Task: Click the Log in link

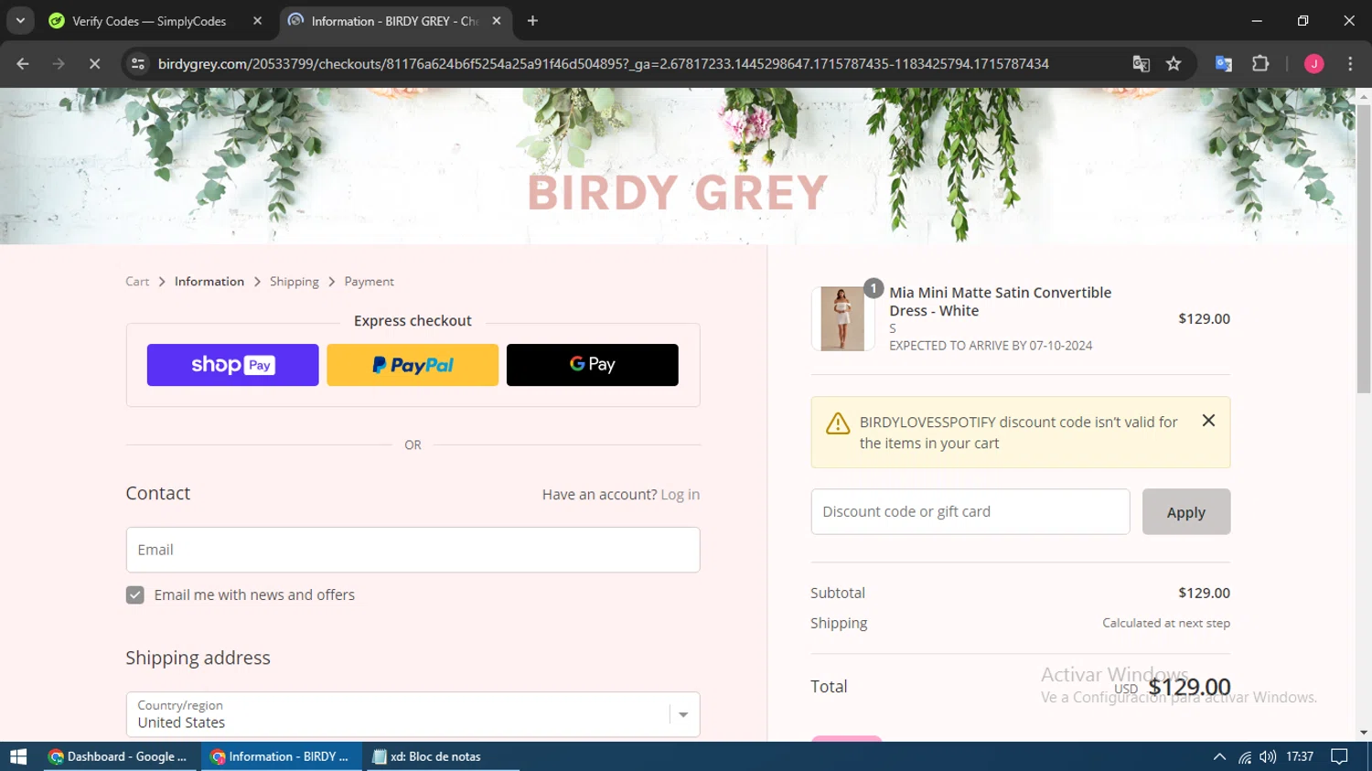Action: (x=680, y=495)
